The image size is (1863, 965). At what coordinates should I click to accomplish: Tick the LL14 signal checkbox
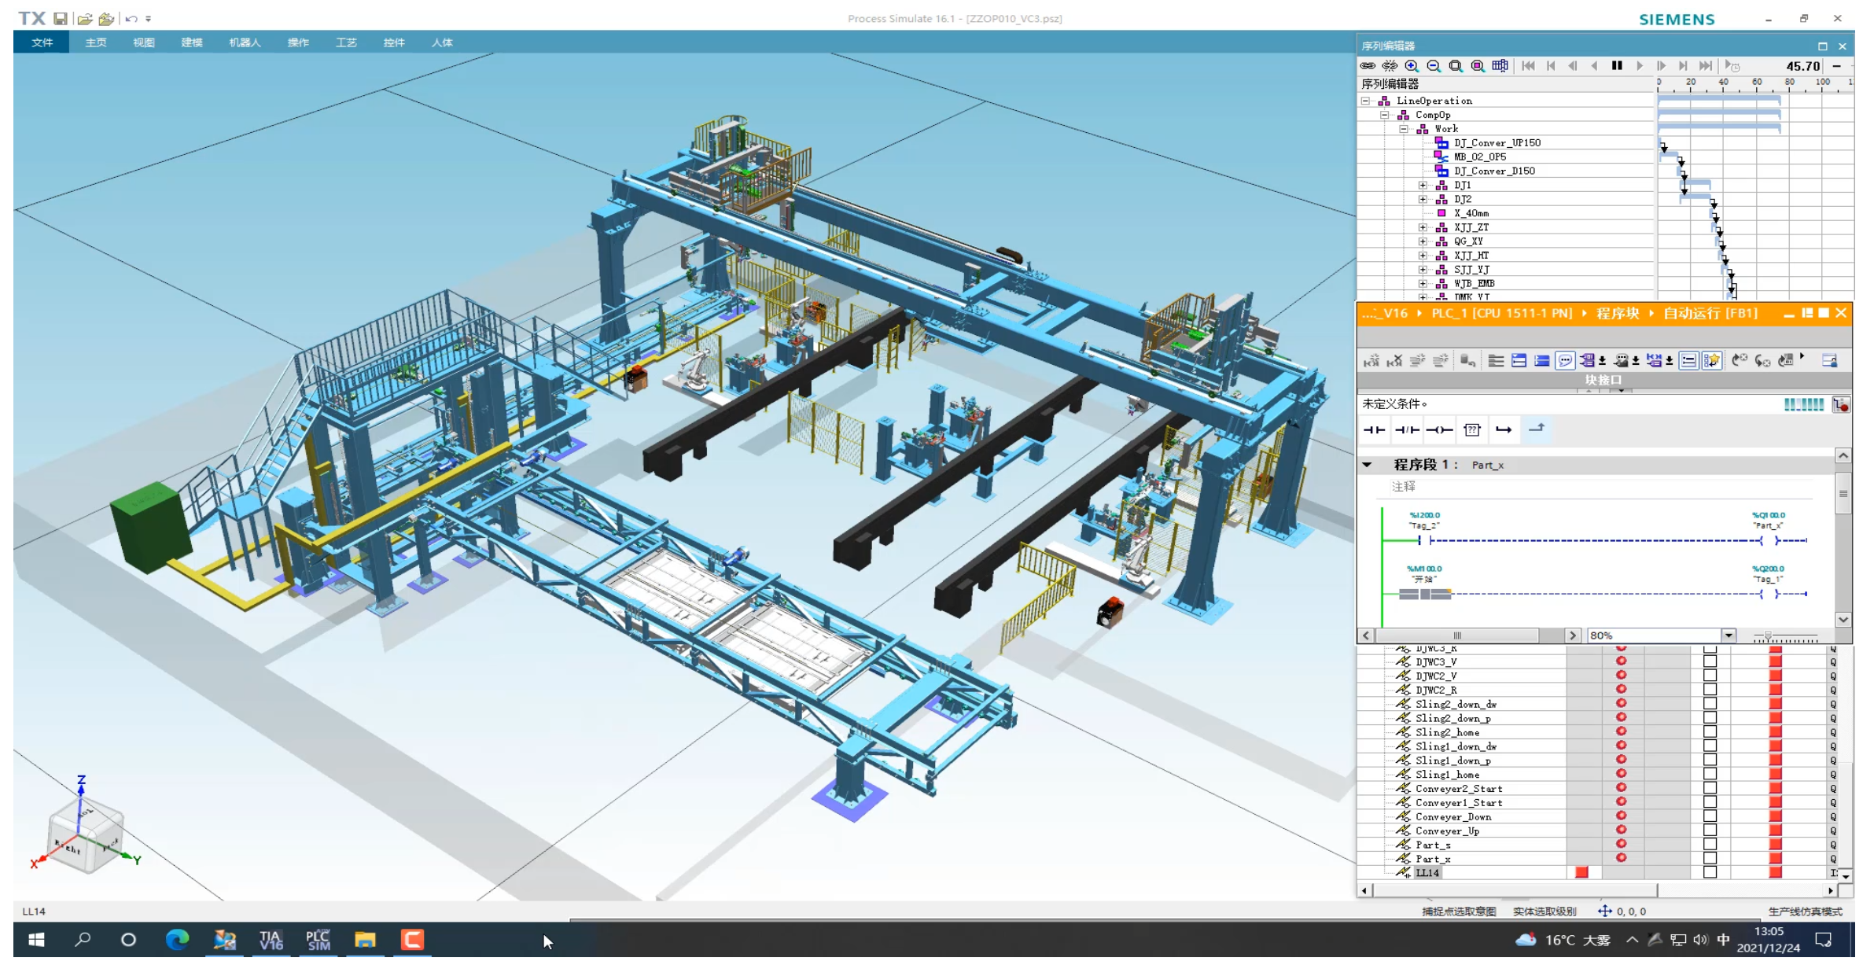(1710, 873)
